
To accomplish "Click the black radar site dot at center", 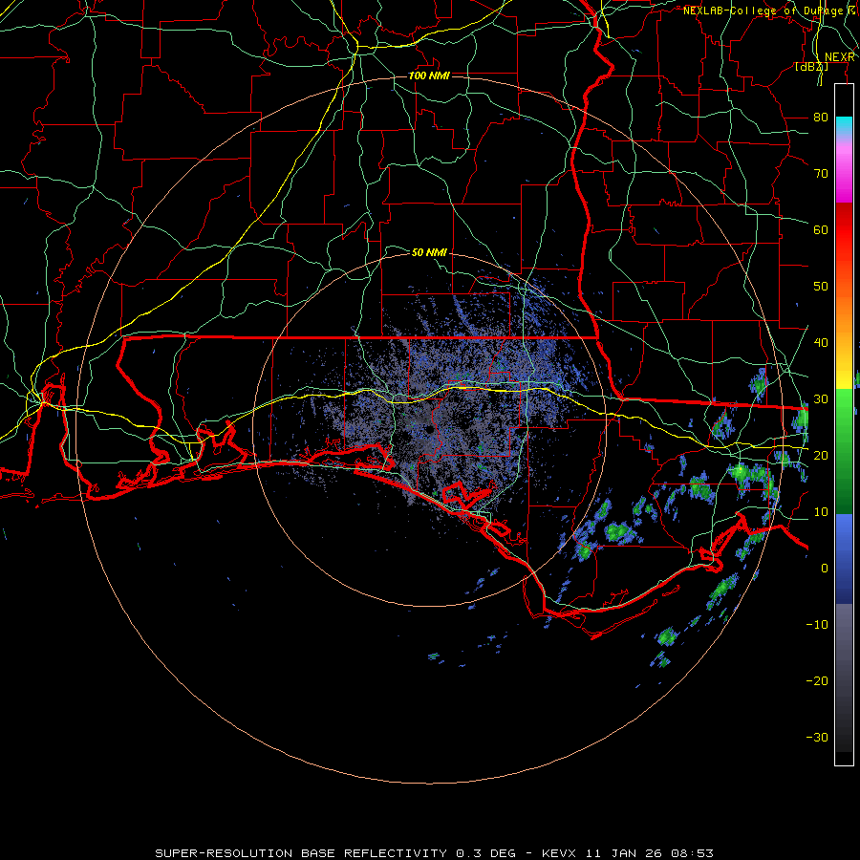I will 429,430.
